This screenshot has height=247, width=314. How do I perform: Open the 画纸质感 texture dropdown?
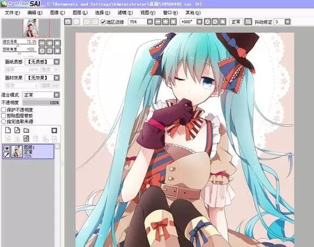57,62
